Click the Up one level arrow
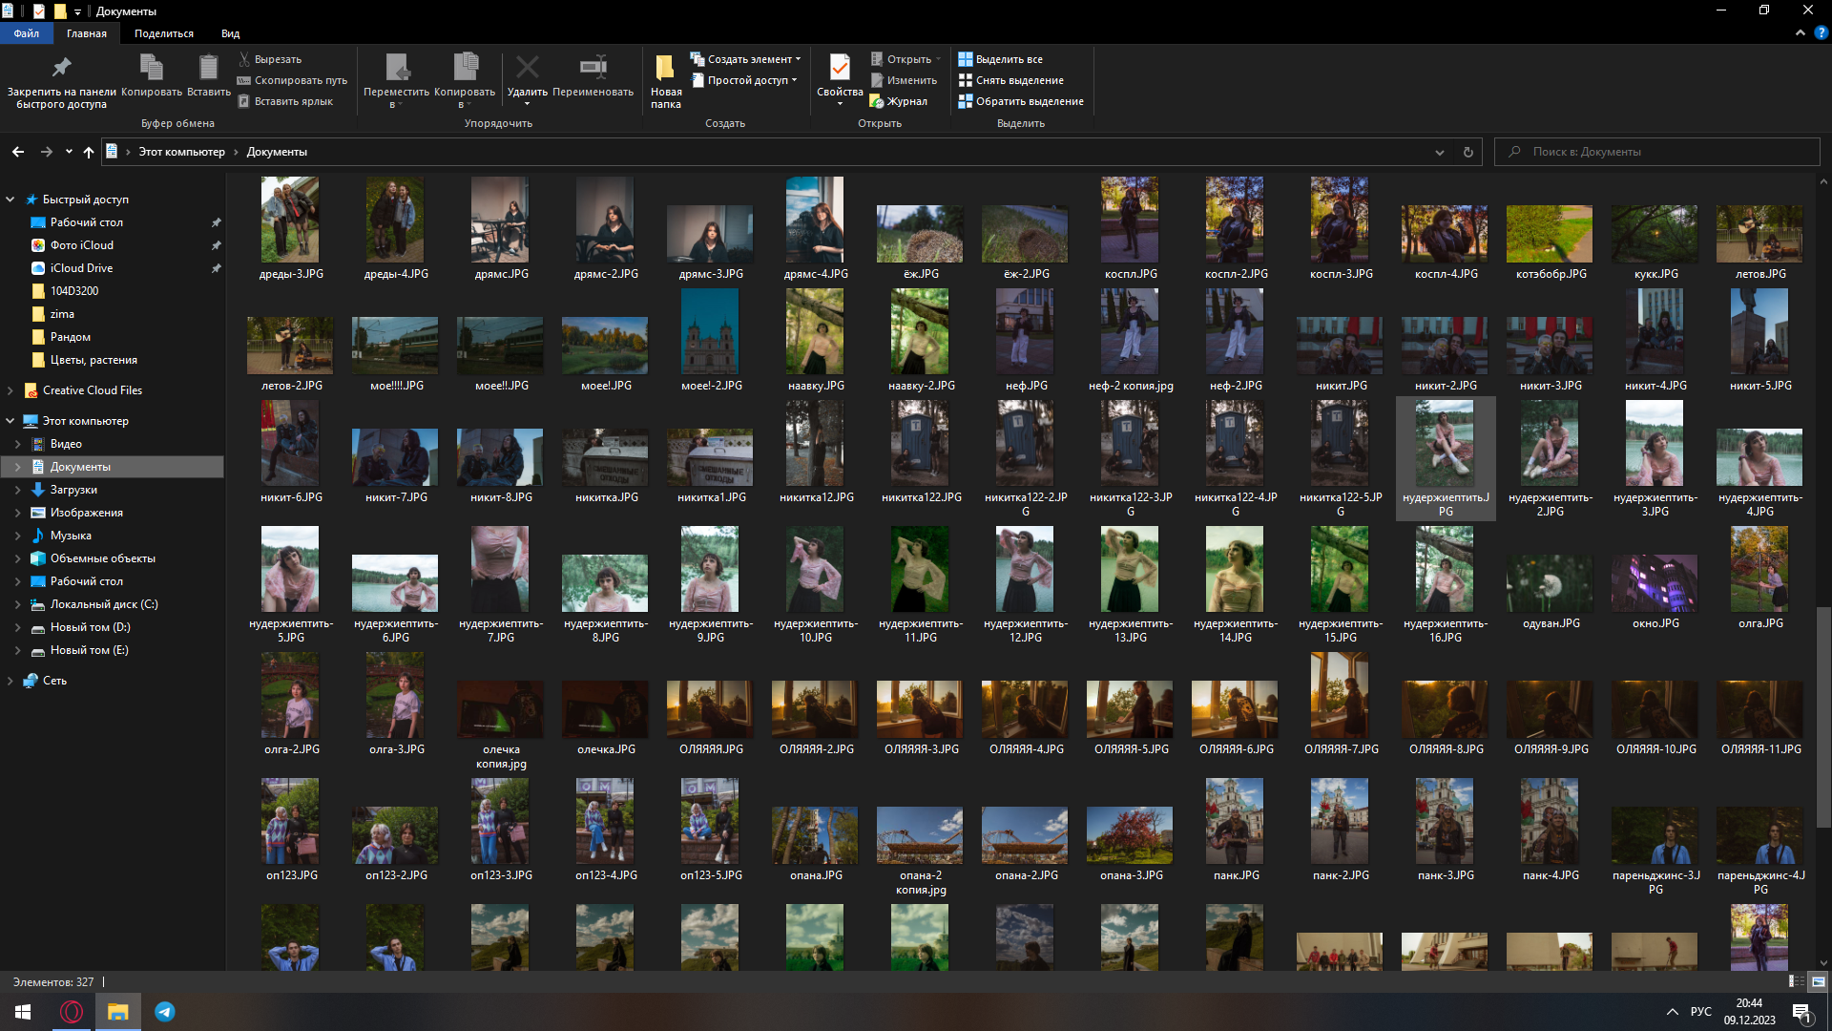The width and height of the screenshot is (1832, 1031). click(x=89, y=152)
